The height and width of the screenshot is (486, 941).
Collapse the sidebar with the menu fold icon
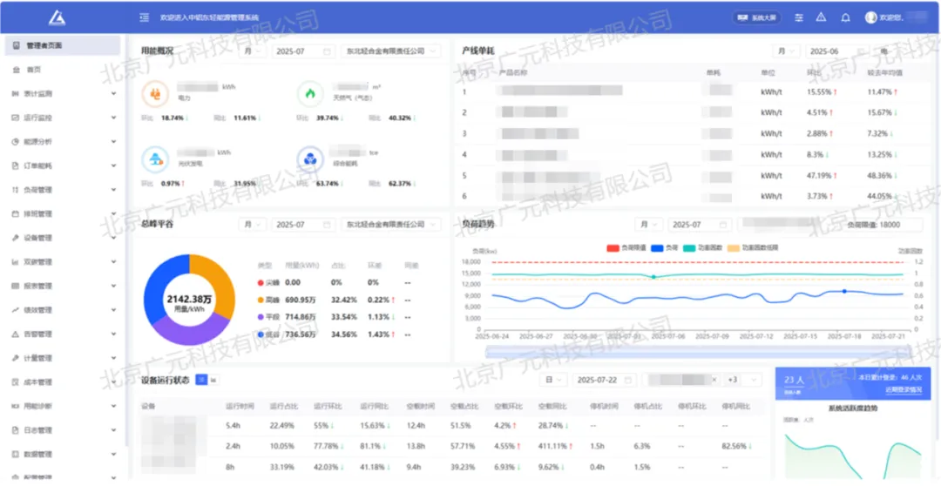click(144, 17)
